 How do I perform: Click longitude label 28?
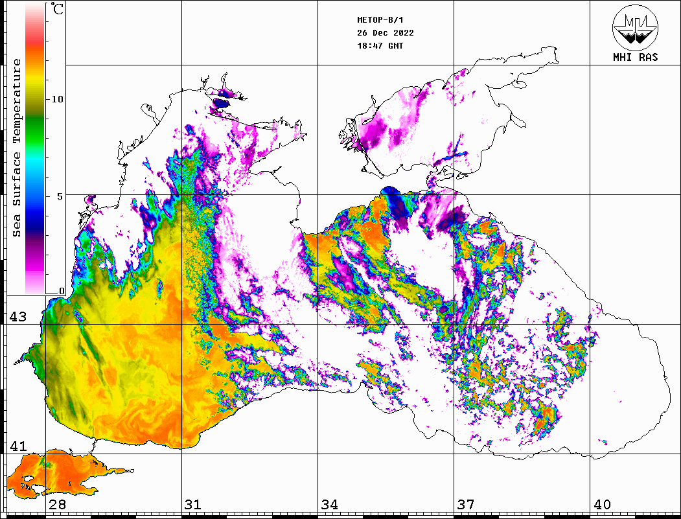57,505
